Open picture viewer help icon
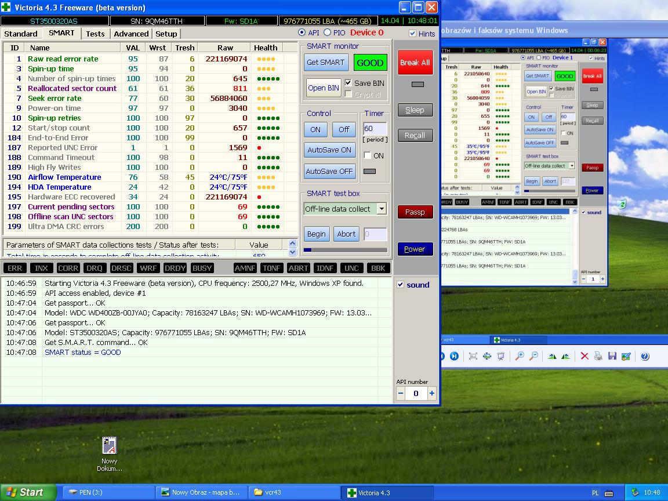Screen dimensions: 668x501 tap(645, 356)
